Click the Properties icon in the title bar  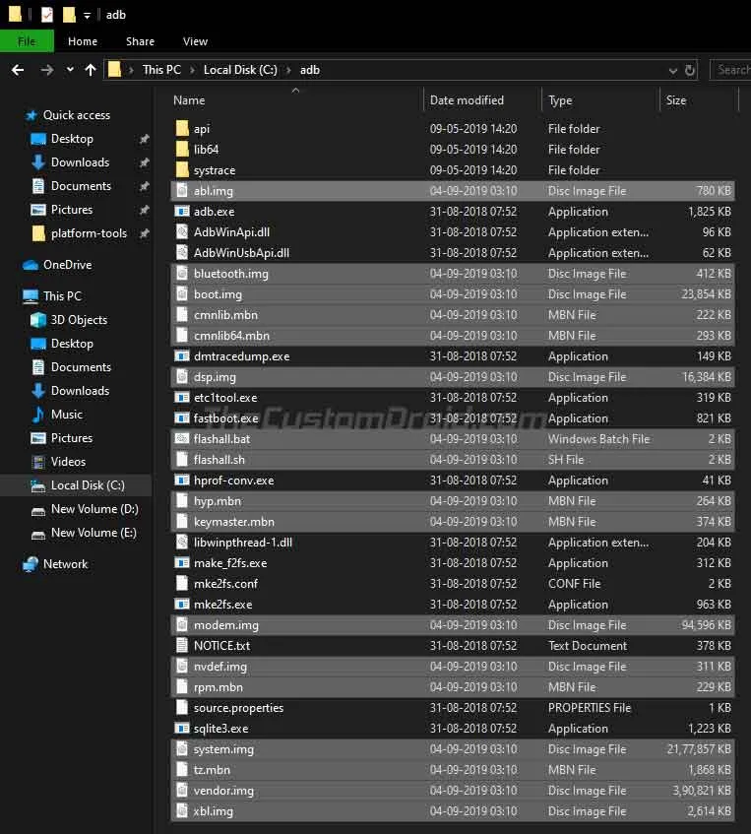click(47, 15)
